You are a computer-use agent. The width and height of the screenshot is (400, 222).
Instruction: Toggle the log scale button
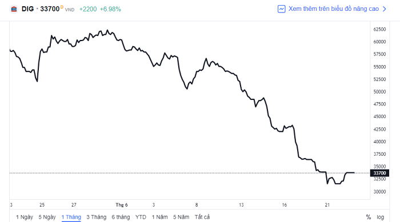[x=381, y=217]
